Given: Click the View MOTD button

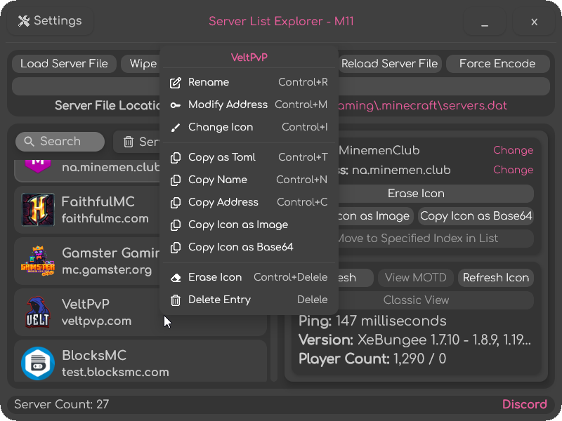Looking at the screenshot, I should [416, 278].
